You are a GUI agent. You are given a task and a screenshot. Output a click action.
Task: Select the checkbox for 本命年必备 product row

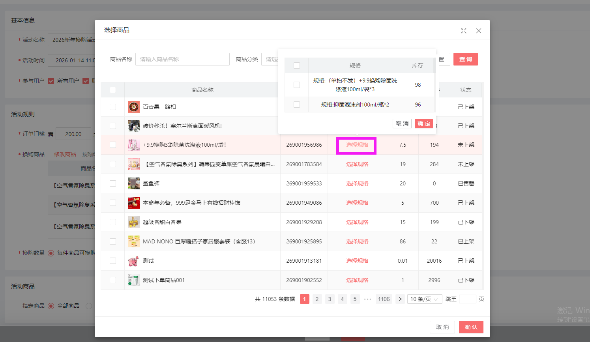point(113,203)
